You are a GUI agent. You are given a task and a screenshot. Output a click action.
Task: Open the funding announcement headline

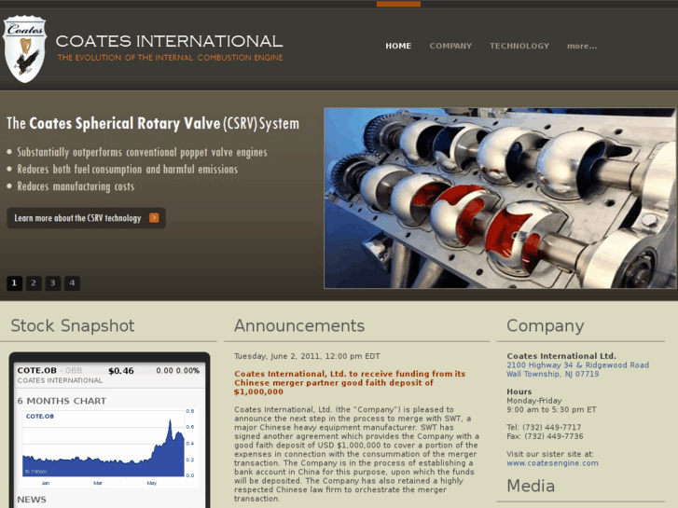pyautogui.click(x=350, y=382)
